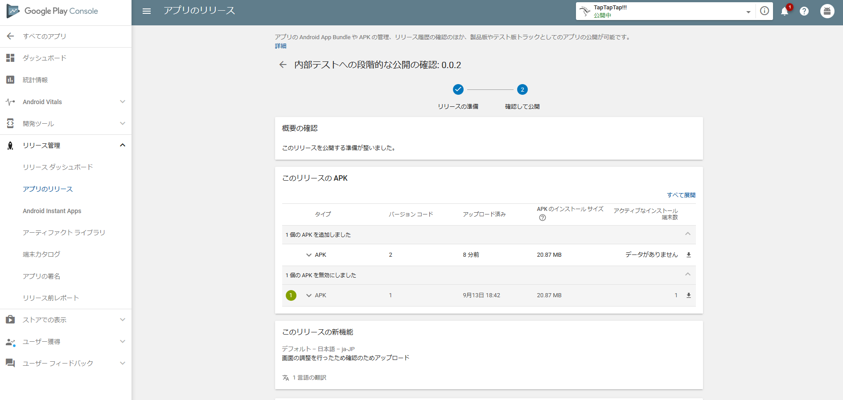Click the 9月13日 18:42 upload time
The width and height of the screenshot is (843, 400).
pyautogui.click(x=481, y=295)
